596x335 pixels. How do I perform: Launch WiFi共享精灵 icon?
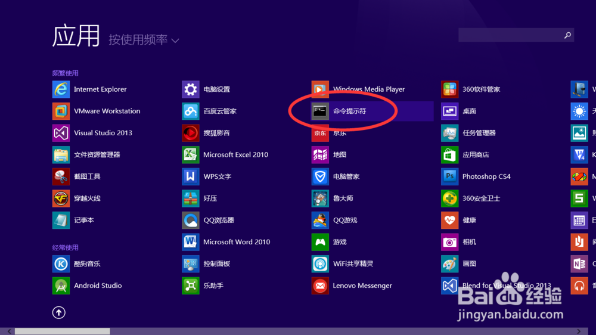pos(320,264)
